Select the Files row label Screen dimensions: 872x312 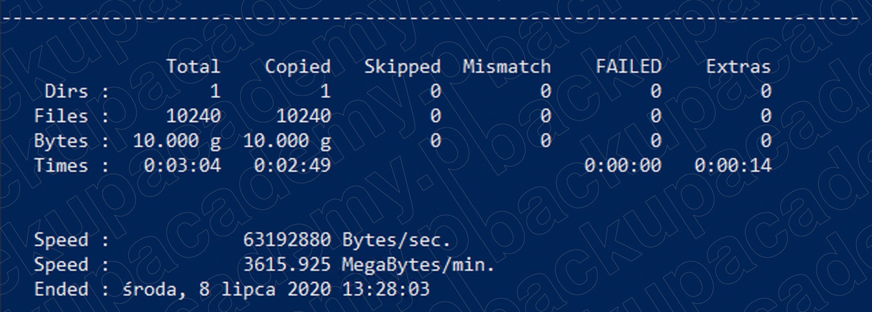coord(61,116)
